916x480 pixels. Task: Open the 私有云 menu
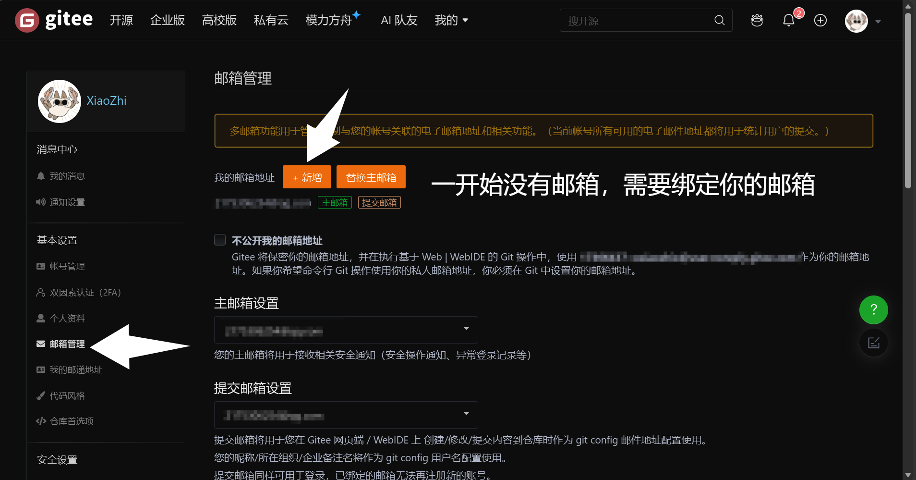pos(271,20)
